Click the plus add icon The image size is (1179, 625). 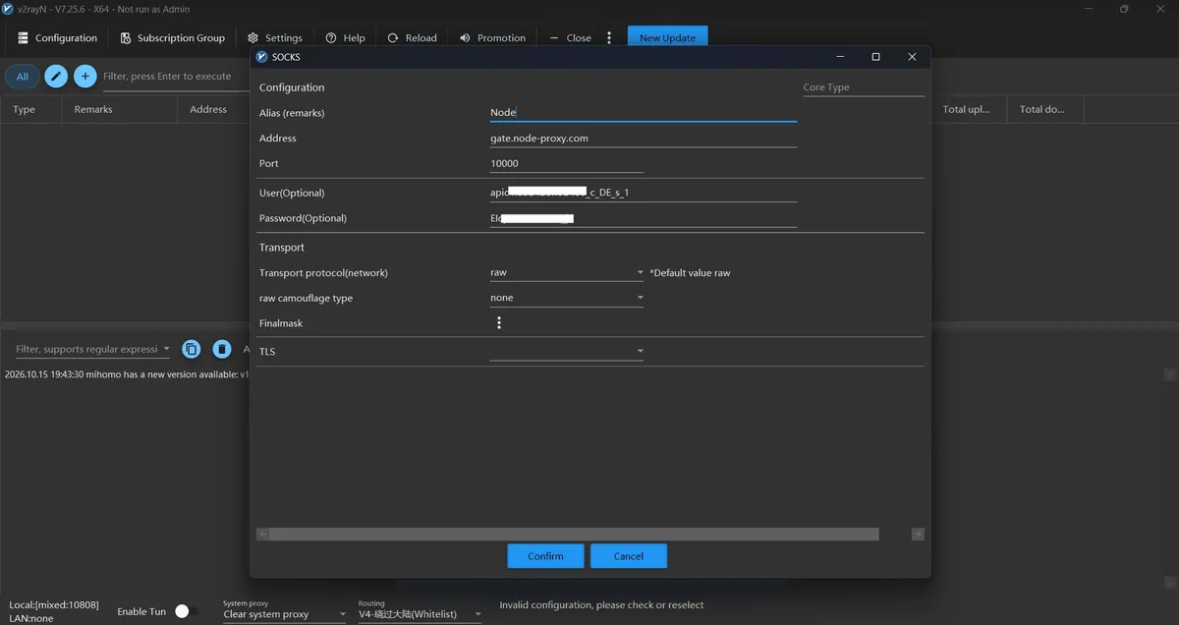(84, 76)
